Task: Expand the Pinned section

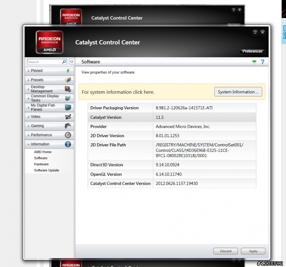Action: pyautogui.click(x=49, y=71)
